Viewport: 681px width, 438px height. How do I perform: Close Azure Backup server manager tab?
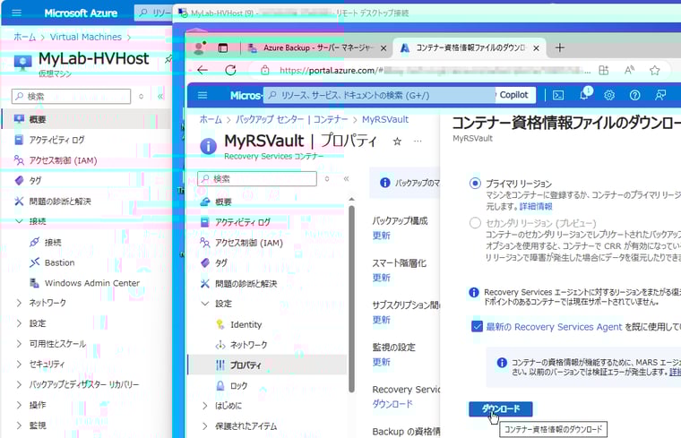click(384, 48)
